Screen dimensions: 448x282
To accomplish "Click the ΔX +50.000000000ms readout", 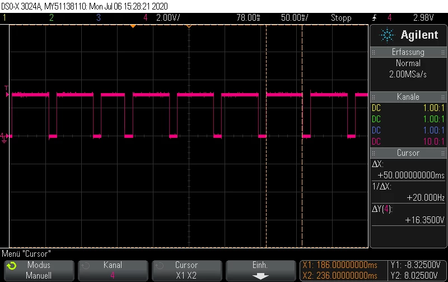I will [x=408, y=170].
